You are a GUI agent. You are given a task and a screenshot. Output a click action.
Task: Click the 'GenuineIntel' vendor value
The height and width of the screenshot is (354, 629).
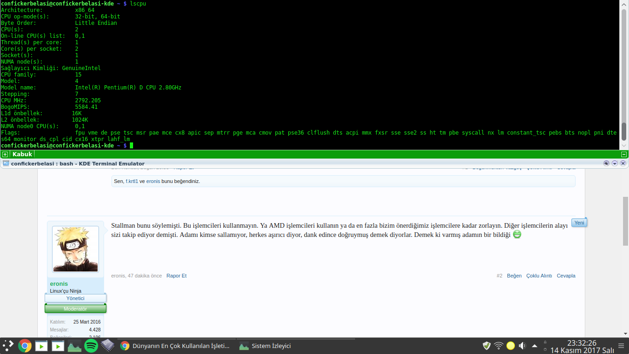coord(82,68)
